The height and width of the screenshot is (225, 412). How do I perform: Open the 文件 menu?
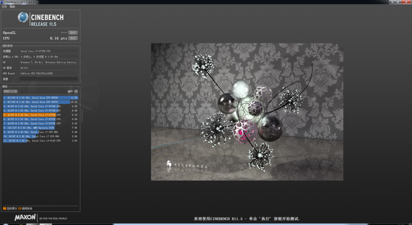click(4, 7)
